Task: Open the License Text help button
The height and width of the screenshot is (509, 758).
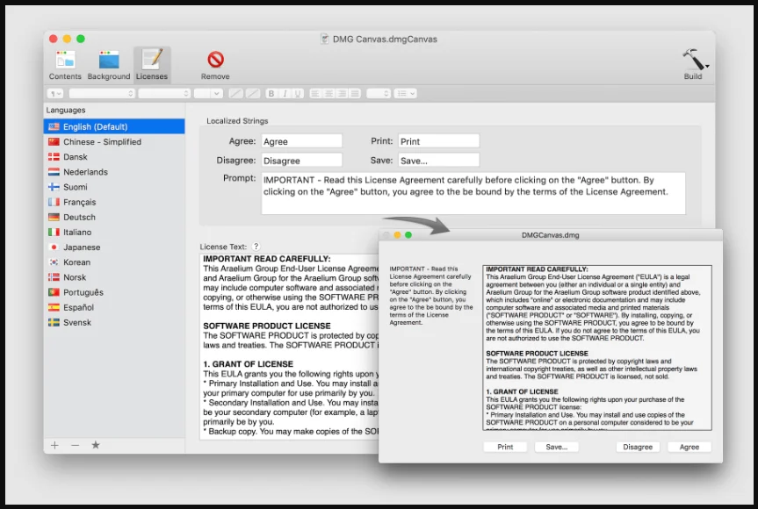Action: coord(256,247)
